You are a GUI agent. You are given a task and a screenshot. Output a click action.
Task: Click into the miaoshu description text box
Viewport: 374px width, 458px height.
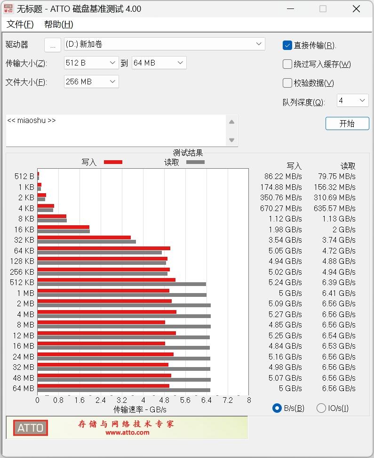tap(116, 131)
